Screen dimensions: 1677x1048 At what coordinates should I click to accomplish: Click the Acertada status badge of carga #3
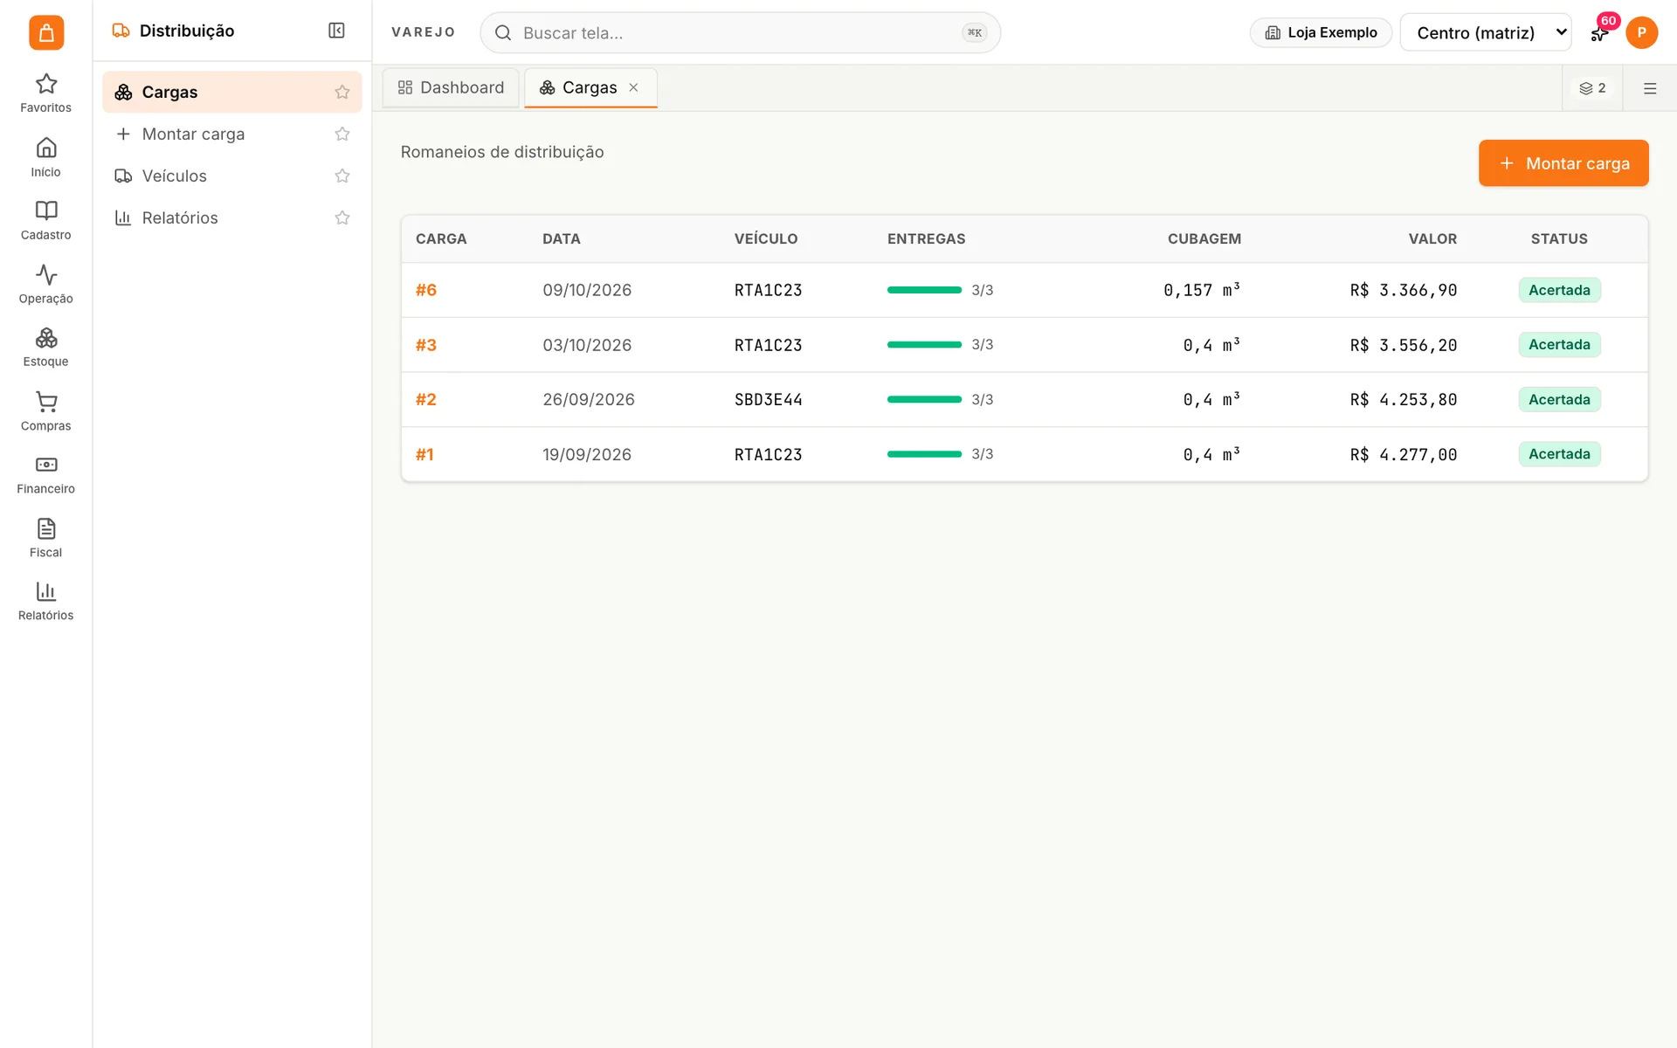point(1559,345)
